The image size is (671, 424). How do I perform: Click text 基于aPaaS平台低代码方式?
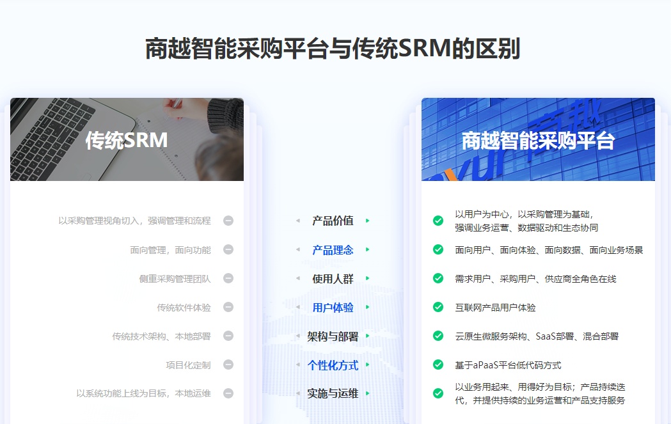pyautogui.click(x=508, y=365)
